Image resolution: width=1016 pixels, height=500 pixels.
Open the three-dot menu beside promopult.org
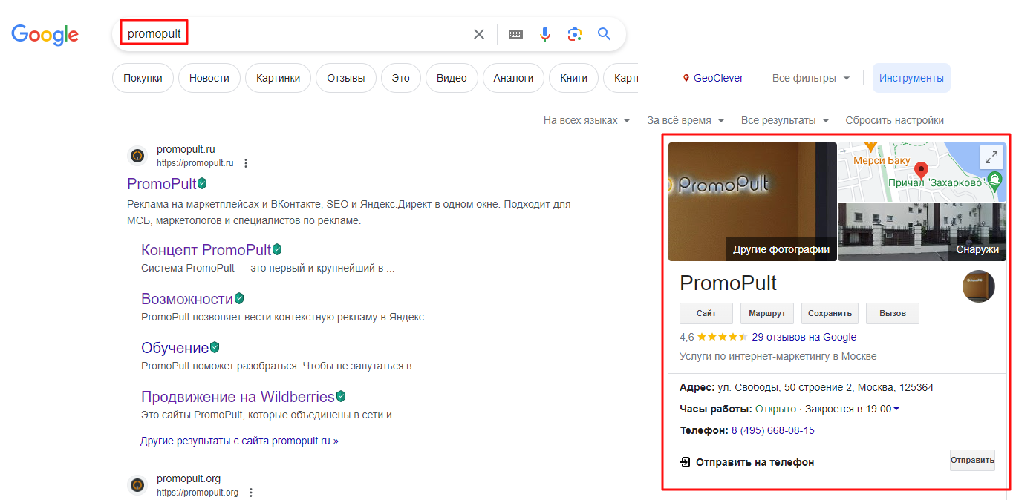tap(251, 493)
